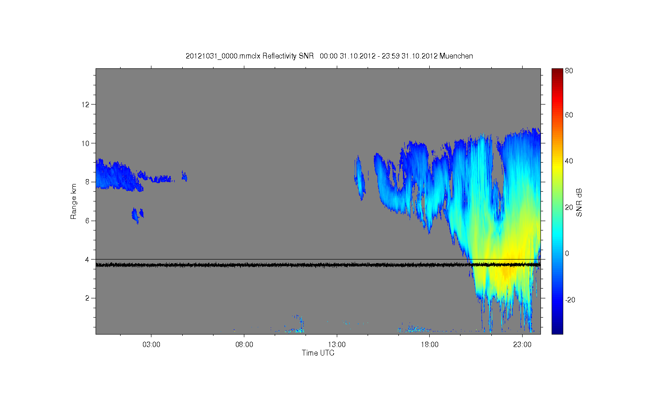Viewport: 670px width, 402px height.
Task: Click the orange high-SNR core near 22:00
Action: [507, 270]
